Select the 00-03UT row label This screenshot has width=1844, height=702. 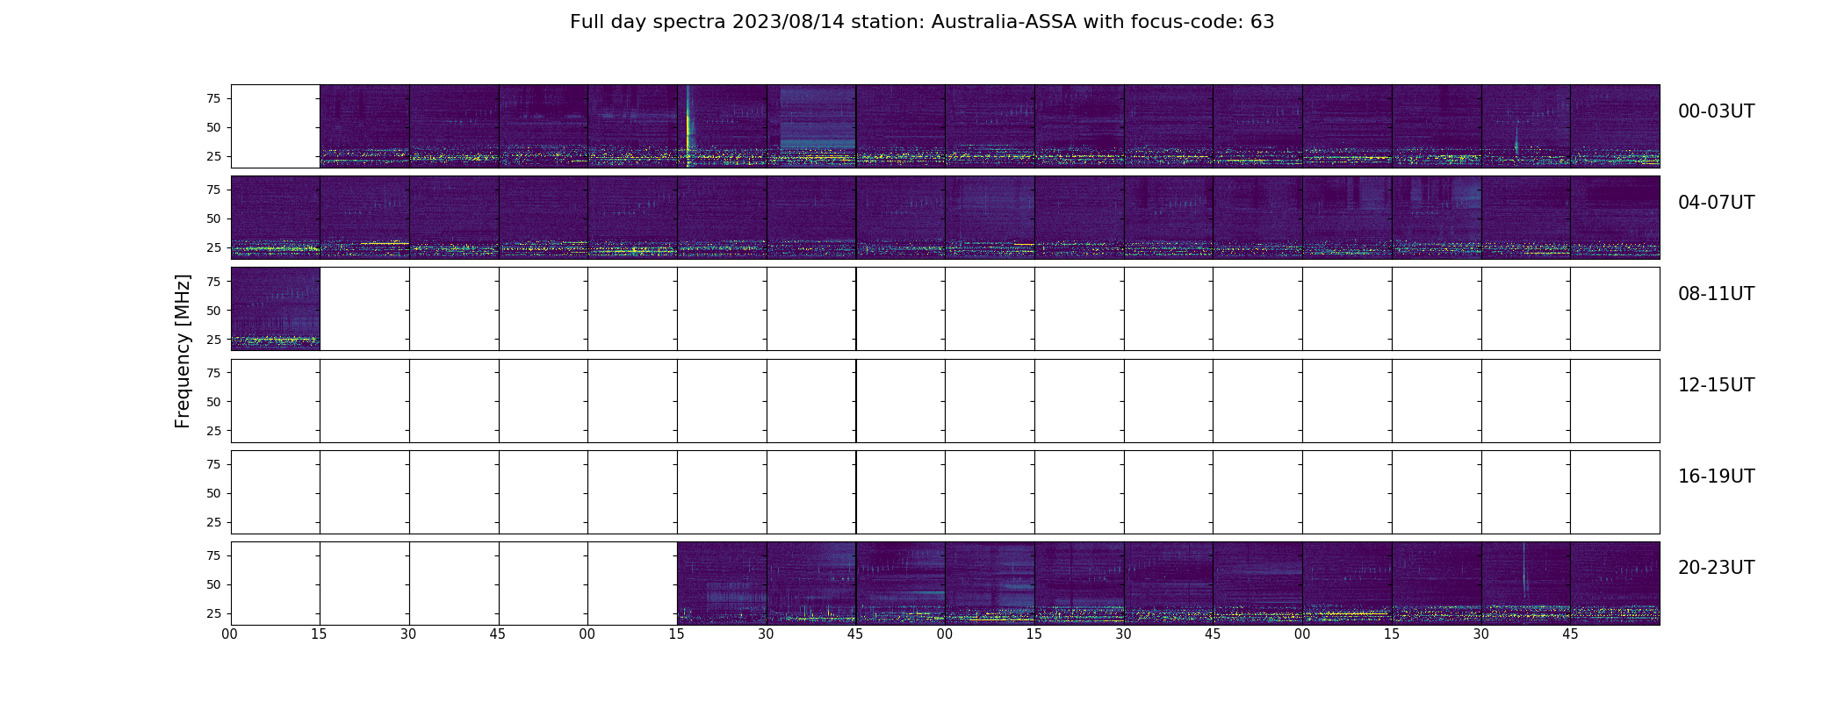[1716, 111]
